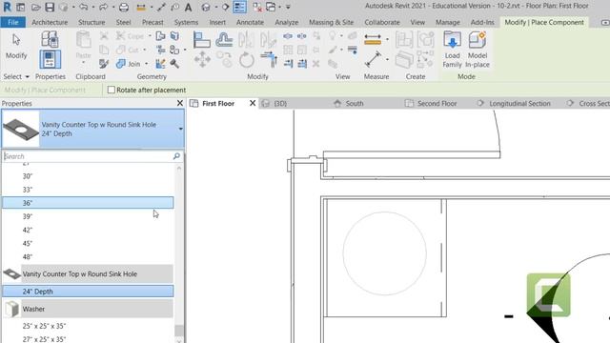Open the Longitudinal Section view tab
This screenshot has height=343, width=610.
[515, 104]
